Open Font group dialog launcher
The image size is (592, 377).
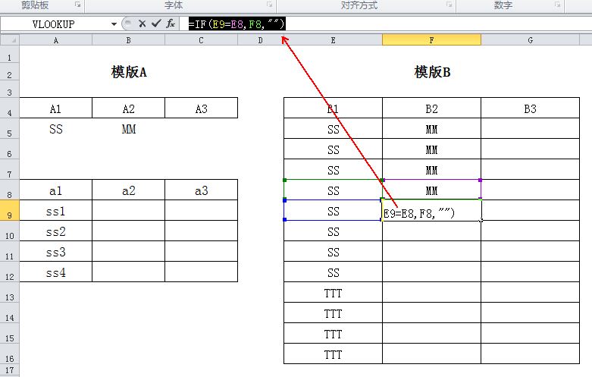point(270,5)
